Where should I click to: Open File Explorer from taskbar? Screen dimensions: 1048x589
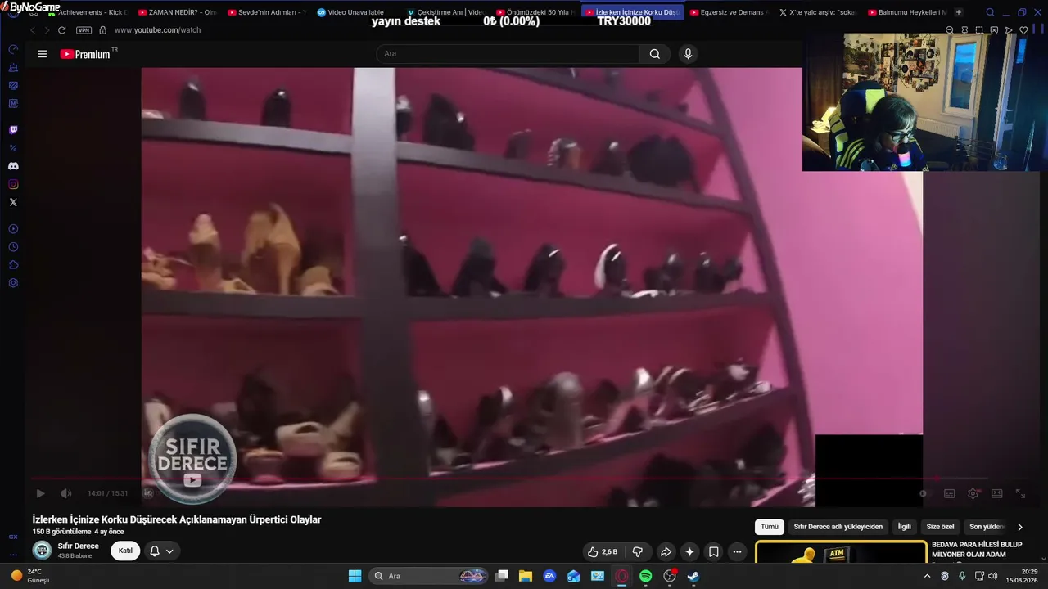(526, 576)
